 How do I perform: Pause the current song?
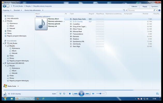(x=82, y=94)
